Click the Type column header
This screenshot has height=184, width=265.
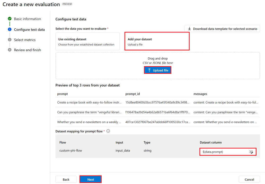(x=147, y=142)
